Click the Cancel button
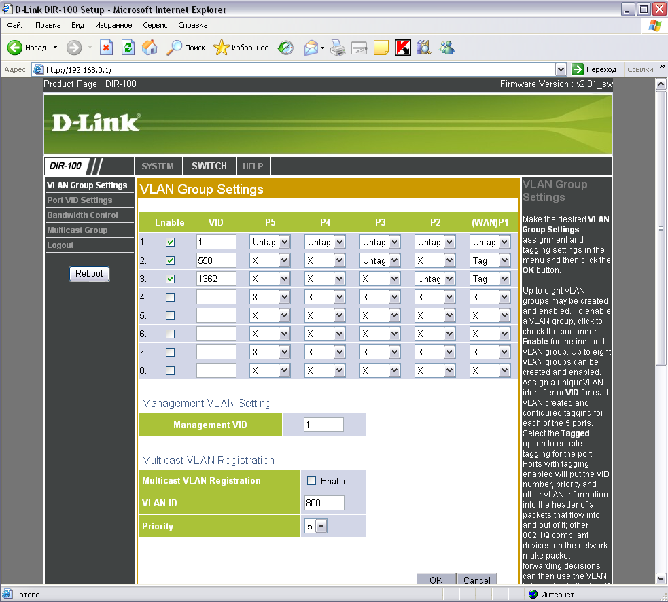Screen dimensions: 668x602 477,580
